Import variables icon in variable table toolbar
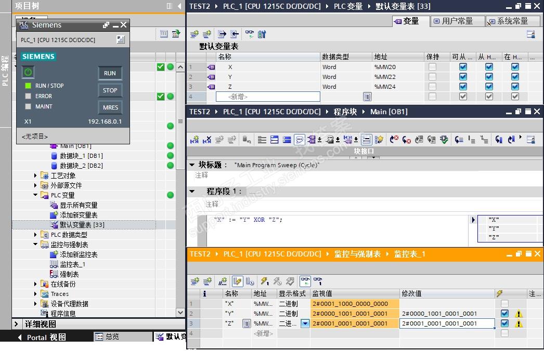Screen dimensions: 544x351 click(235, 34)
